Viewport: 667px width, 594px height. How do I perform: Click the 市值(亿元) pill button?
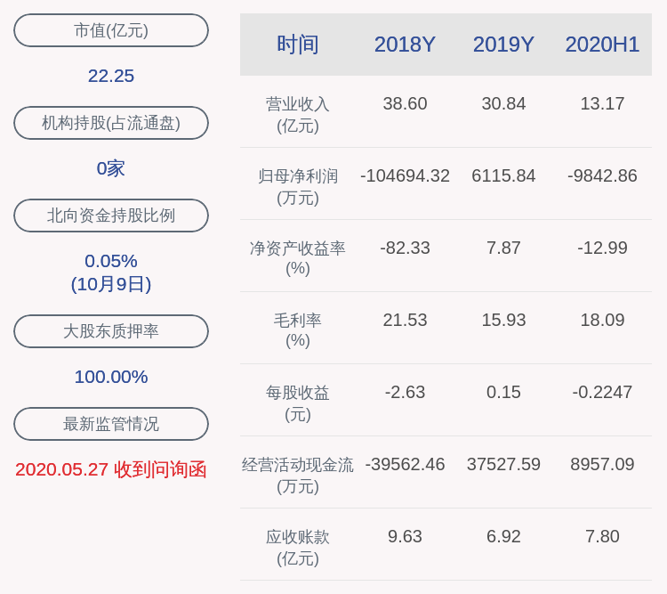pos(111,30)
